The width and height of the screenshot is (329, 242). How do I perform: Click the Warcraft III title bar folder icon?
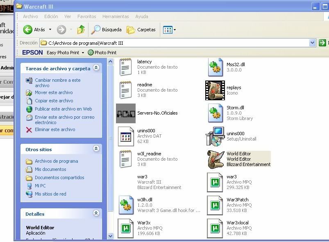pos(19,6)
